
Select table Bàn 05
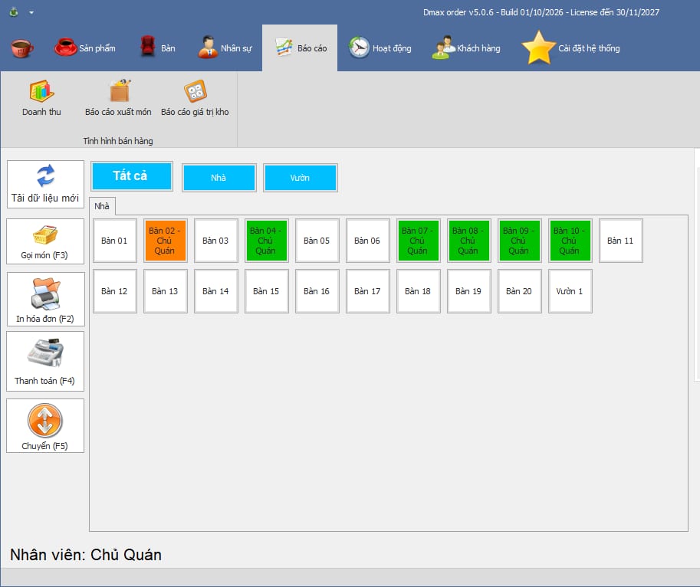tap(317, 241)
